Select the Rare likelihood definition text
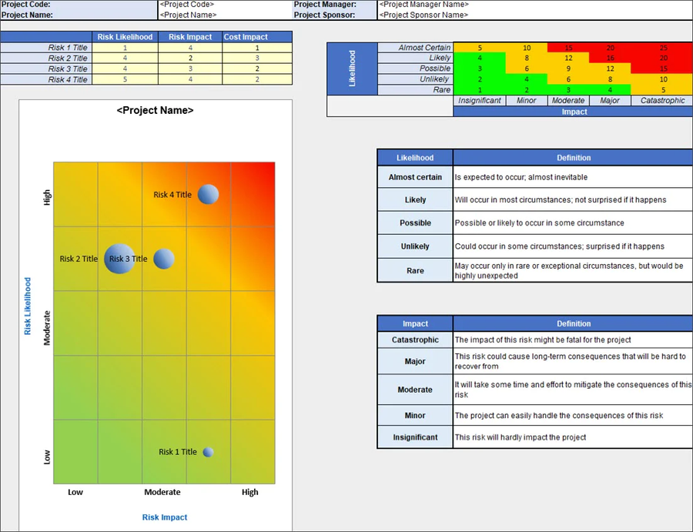The height and width of the screenshot is (532, 693). (568, 270)
